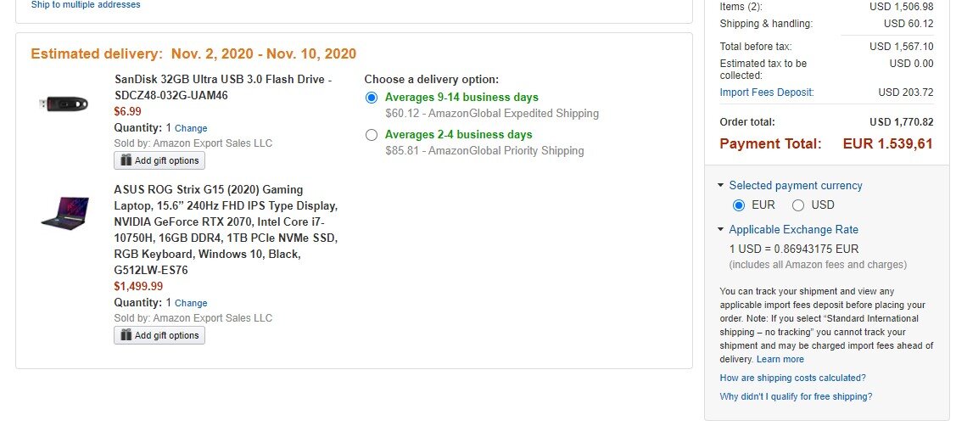
Task: Open Why didn't I qualify for free shipping
Action: pyautogui.click(x=796, y=396)
